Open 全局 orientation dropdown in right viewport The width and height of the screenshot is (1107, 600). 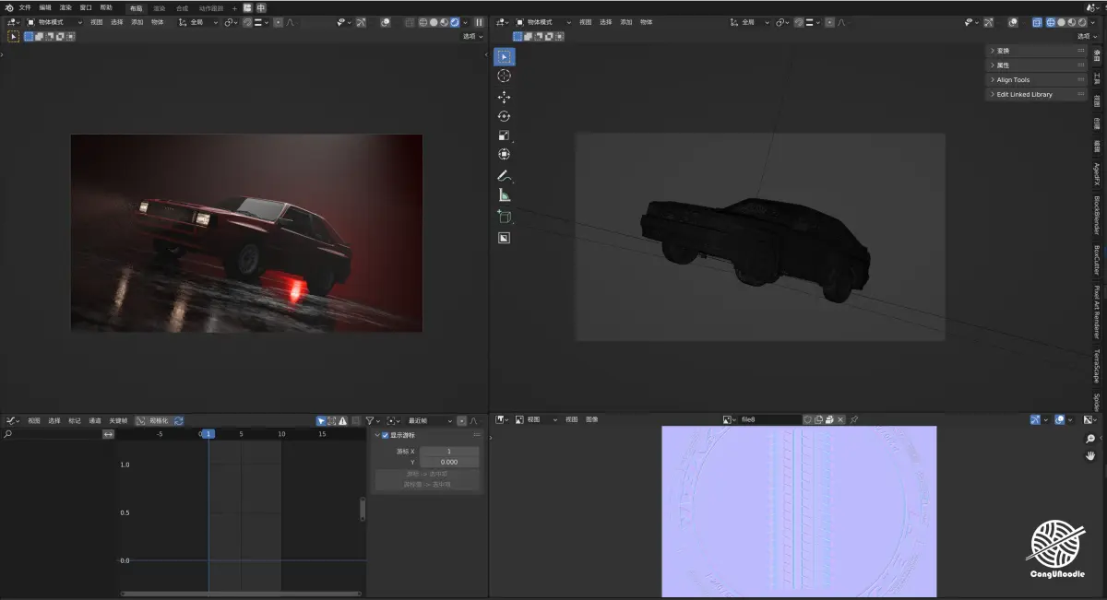[x=750, y=22]
